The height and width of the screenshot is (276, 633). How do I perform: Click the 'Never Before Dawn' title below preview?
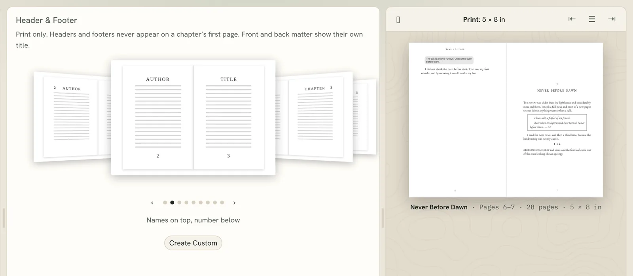click(439, 207)
